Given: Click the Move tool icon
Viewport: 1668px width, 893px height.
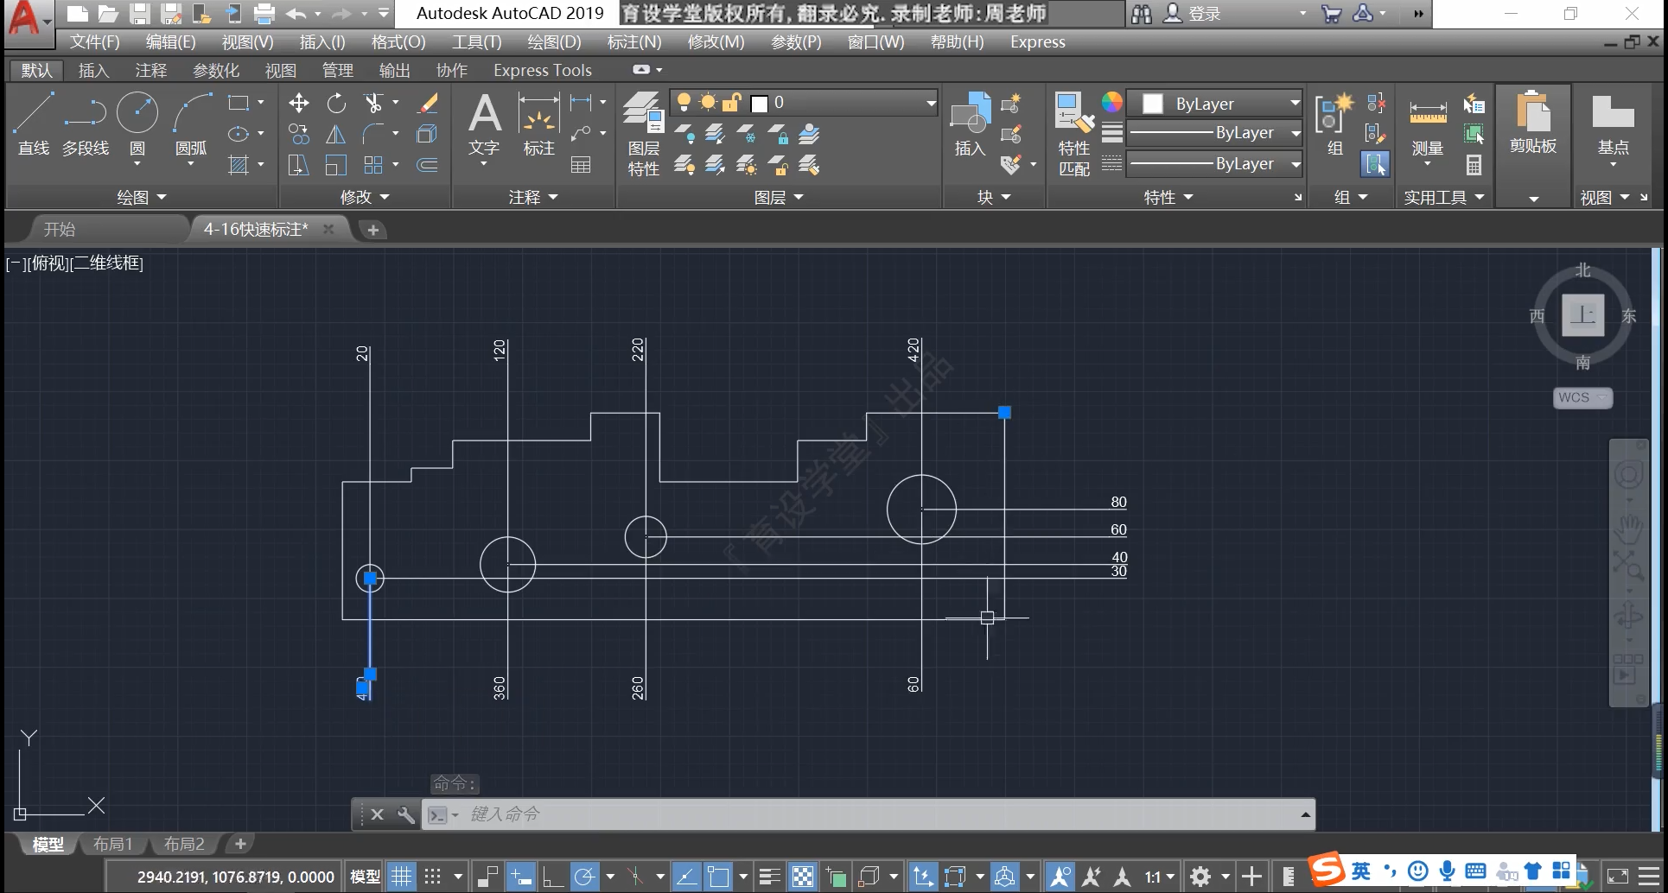Looking at the screenshot, I should (x=299, y=104).
